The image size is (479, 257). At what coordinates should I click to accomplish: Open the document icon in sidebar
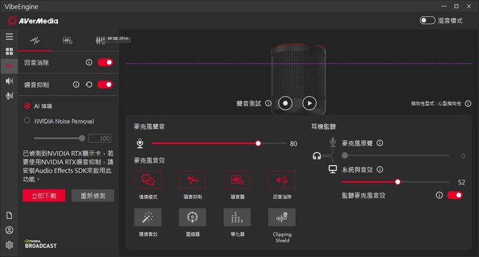(x=9, y=216)
